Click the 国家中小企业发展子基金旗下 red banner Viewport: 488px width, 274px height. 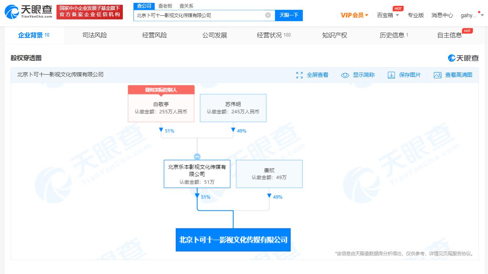(90, 12)
